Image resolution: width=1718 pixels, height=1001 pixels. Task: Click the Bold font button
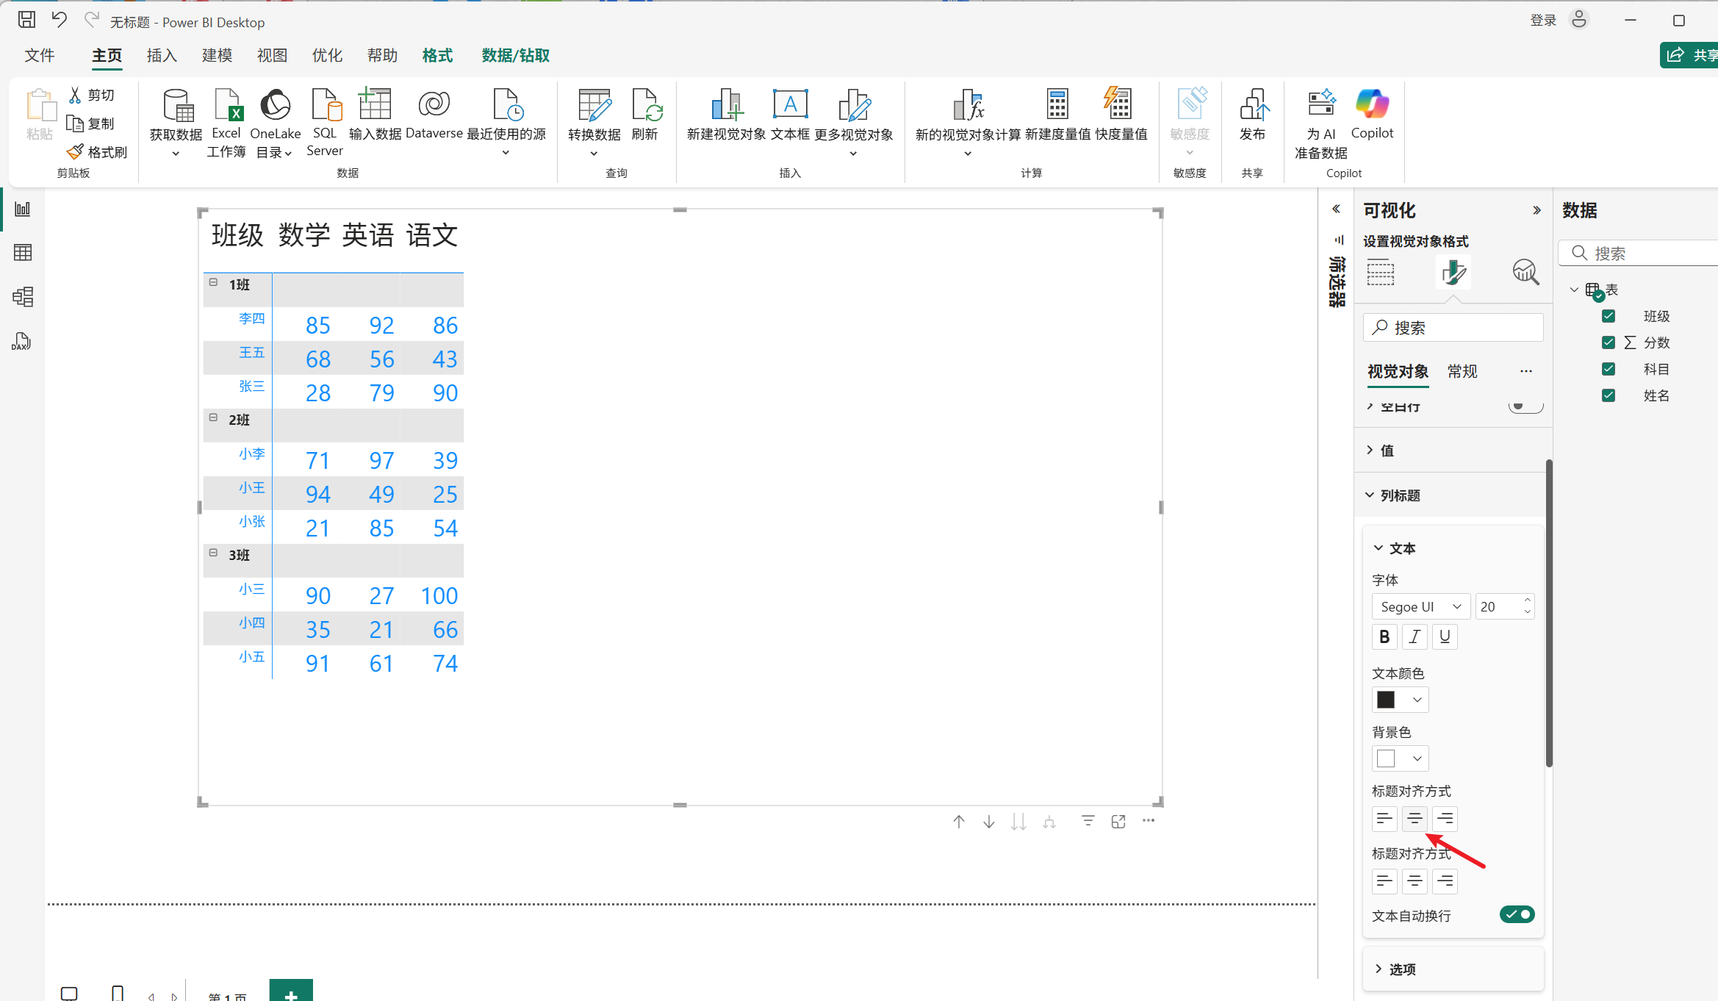pos(1384,636)
